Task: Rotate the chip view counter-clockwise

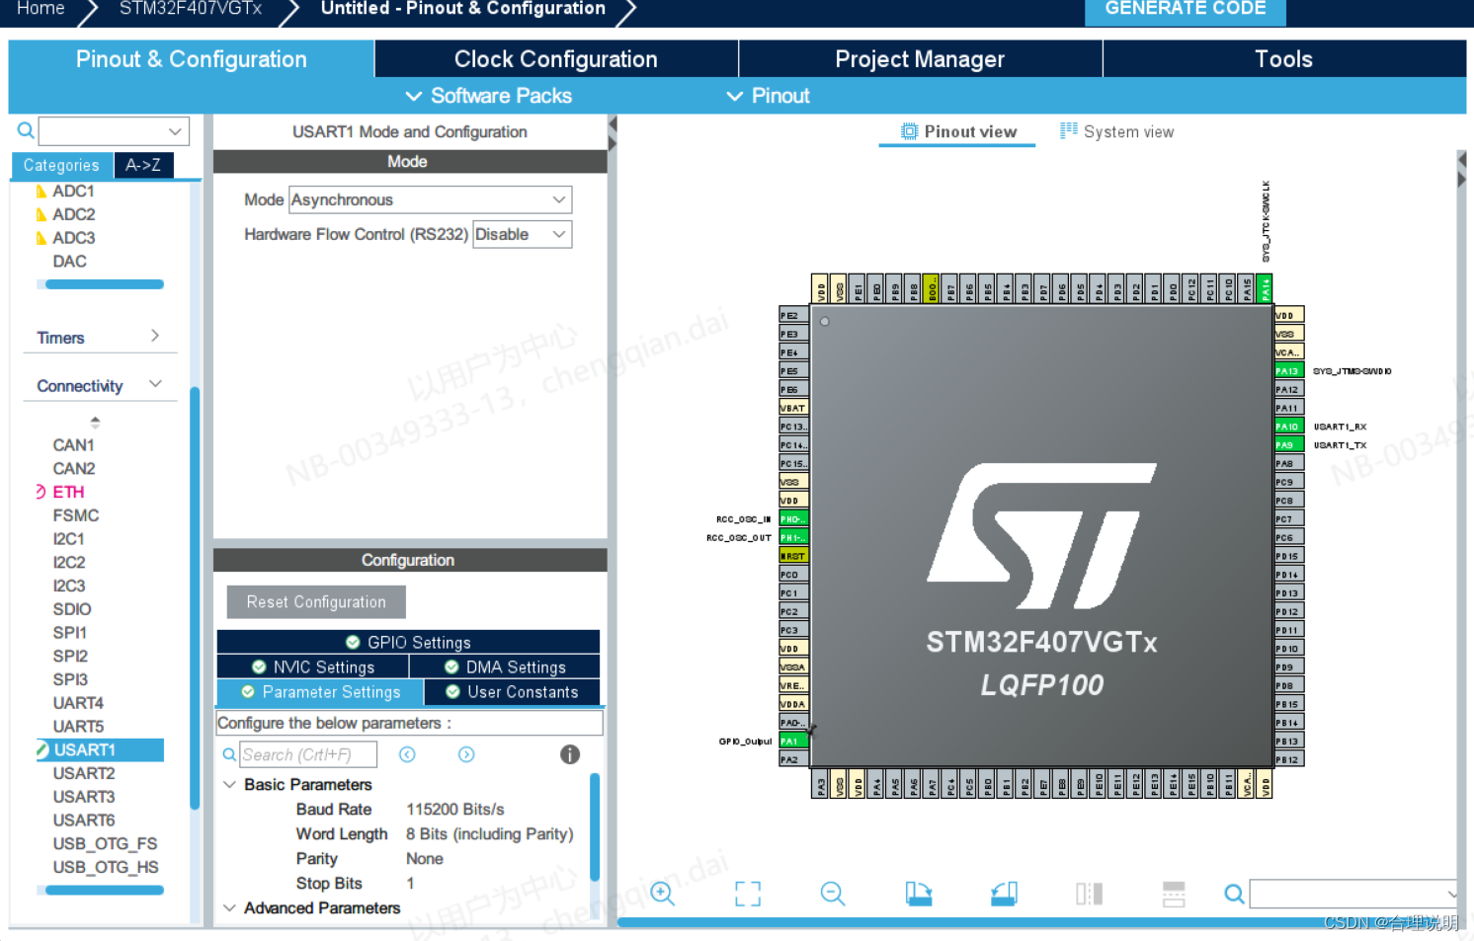Action: (1004, 894)
